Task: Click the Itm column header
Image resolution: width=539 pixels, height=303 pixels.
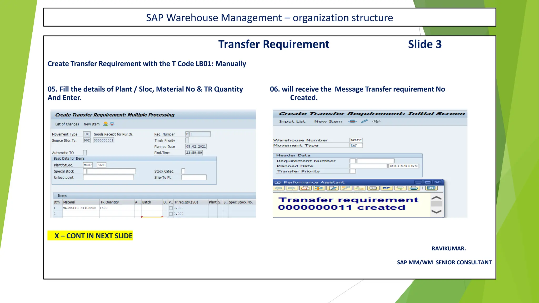Action: click(58, 202)
